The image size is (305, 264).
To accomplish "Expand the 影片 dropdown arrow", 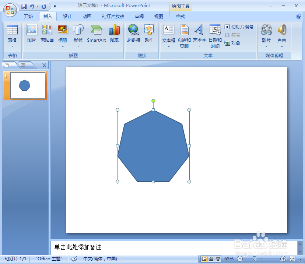I will 266,47.
